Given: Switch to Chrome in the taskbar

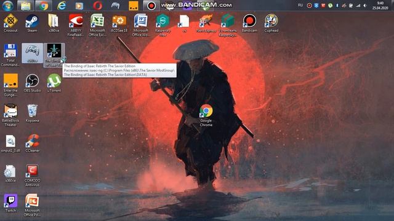Looking at the screenshot, I should pyautogui.click(x=44, y=6).
